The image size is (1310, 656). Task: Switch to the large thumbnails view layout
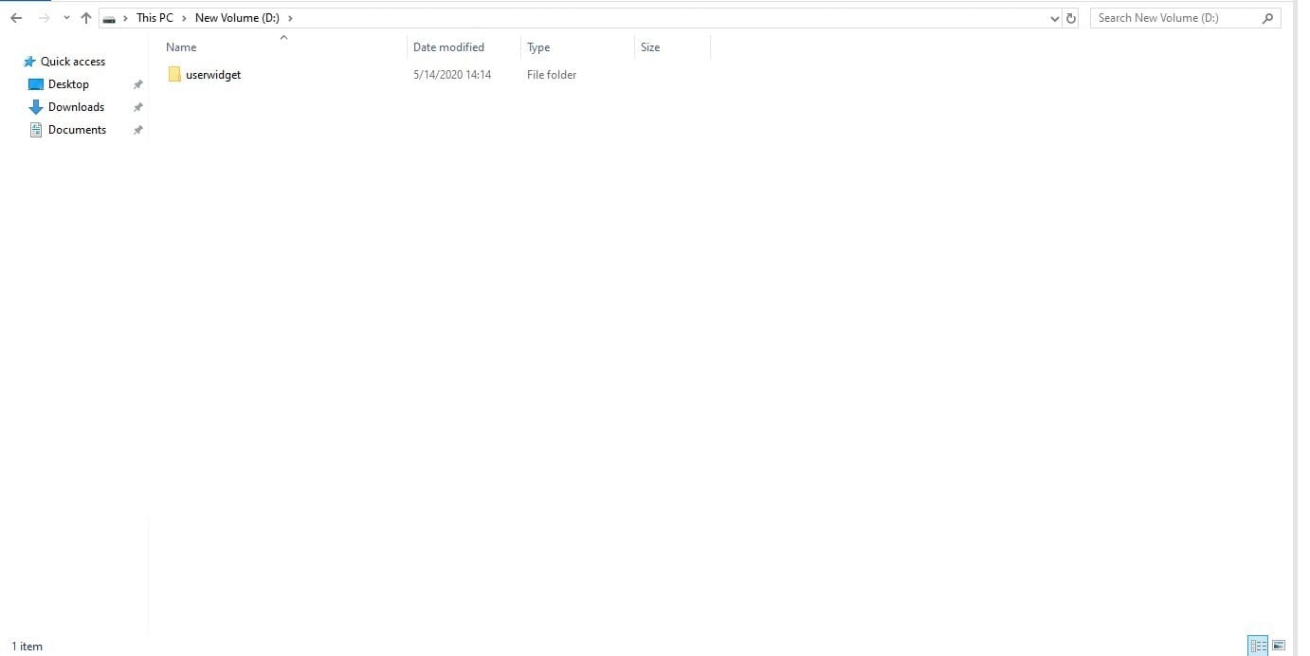click(x=1279, y=646)
